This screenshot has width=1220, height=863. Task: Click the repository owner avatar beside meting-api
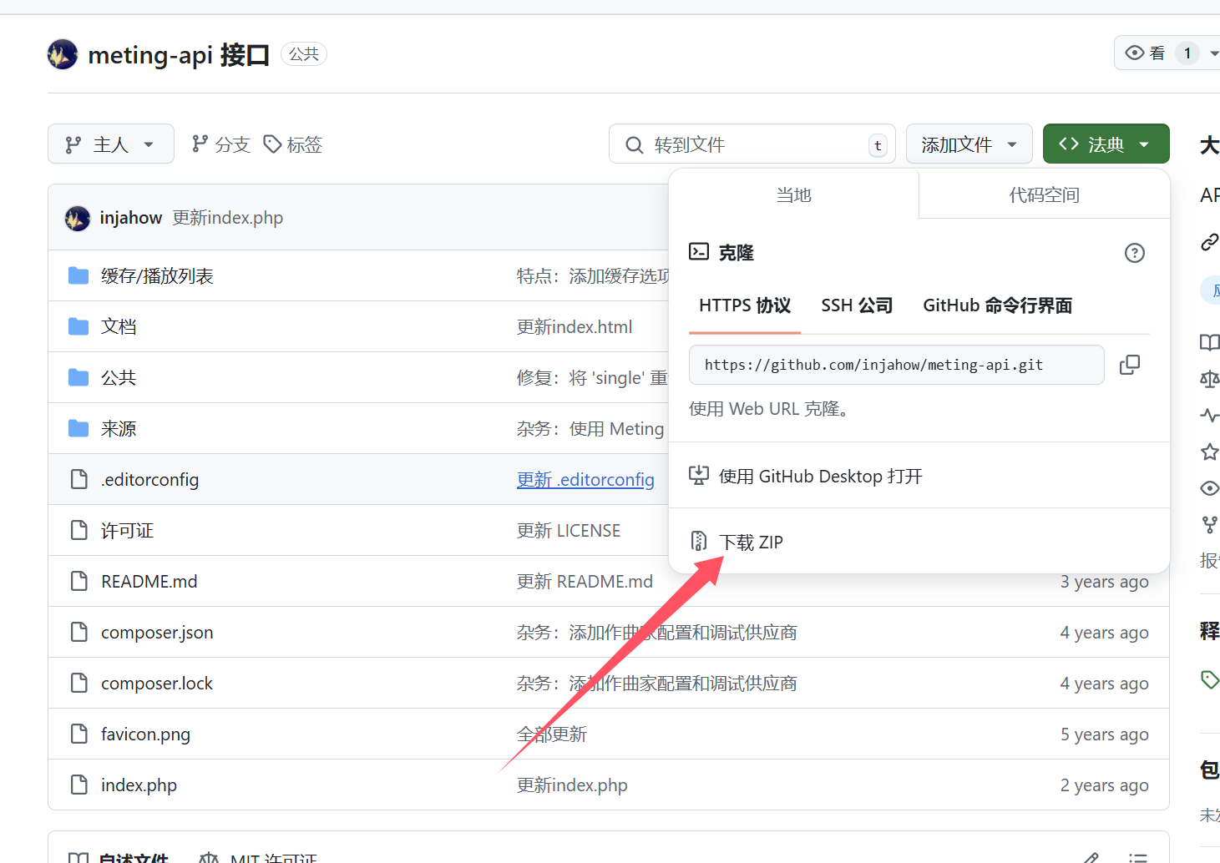(63, 54)
